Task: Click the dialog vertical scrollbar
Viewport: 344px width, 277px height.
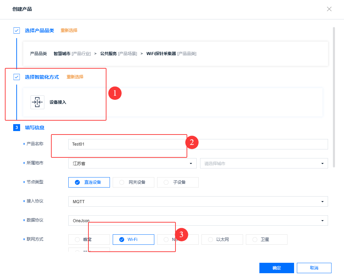Action: (x=334, y=97)
